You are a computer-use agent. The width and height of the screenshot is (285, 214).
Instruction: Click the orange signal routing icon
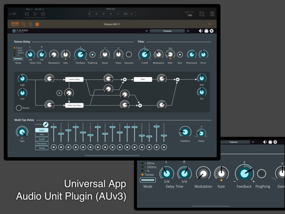[x=23, y=24]
